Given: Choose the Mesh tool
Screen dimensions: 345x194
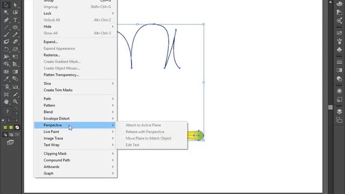Looking at the screenshot, I should pos(6,72).
